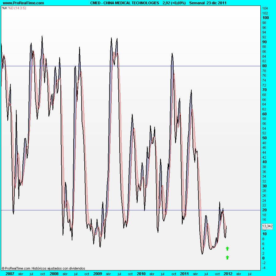Click the www.ProRealTime.com header text
Screen dimensions: 276x276
point(23,3)
